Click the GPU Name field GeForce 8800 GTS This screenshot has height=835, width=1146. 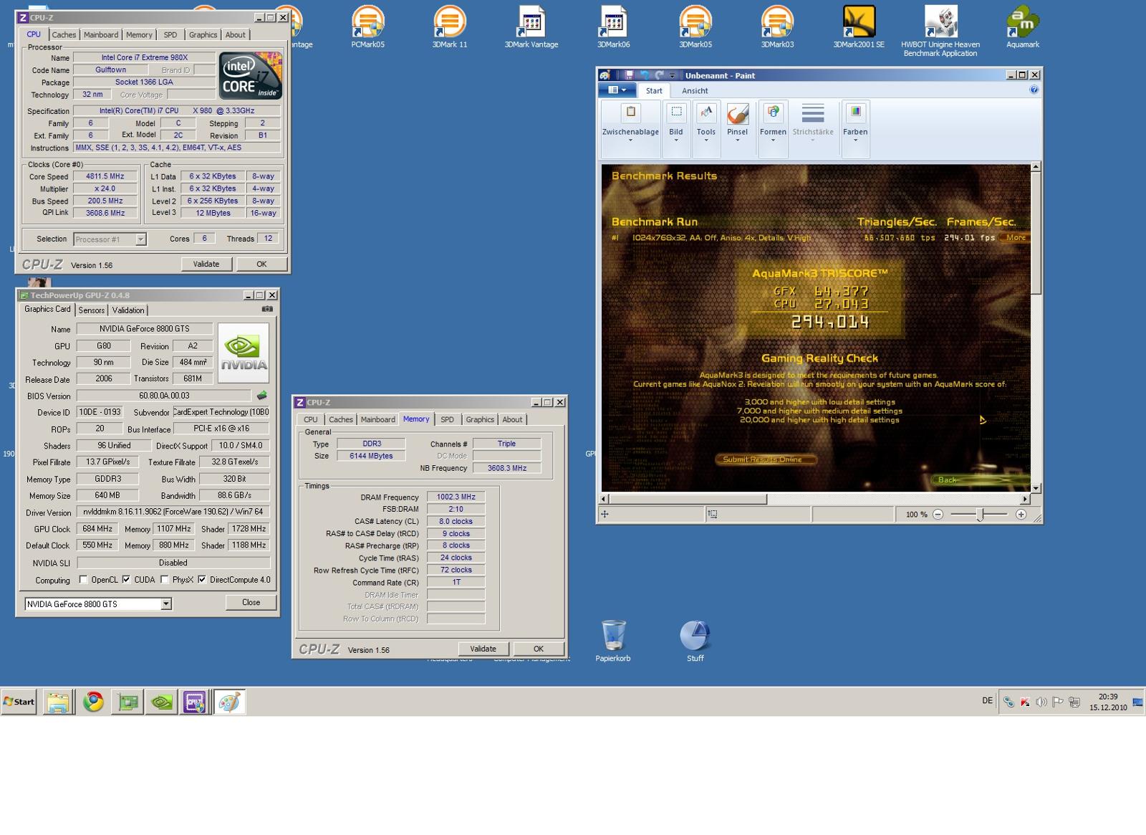145,328
